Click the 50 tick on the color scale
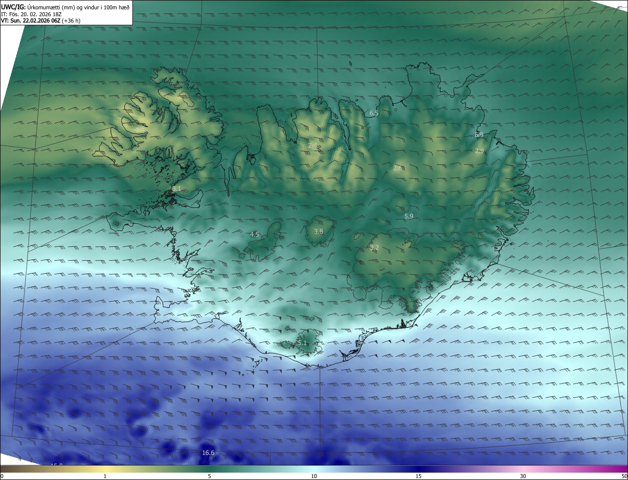The image size is (628, 480). (624, 476)
